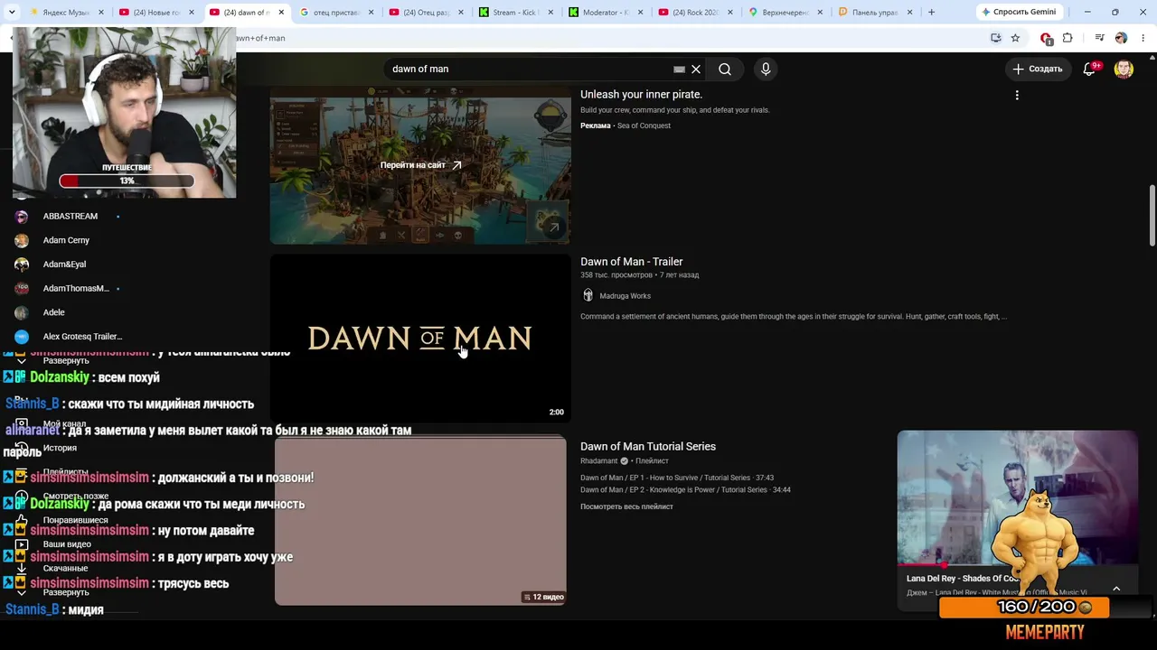Open the Madruga Works channel name
1157x650 pixels.
coord(625,296)
